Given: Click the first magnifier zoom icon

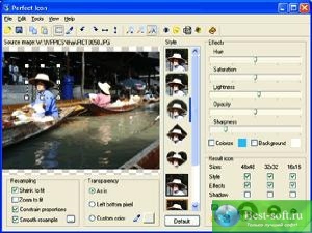Looking at the screenshot, I should tap(130, 31).
